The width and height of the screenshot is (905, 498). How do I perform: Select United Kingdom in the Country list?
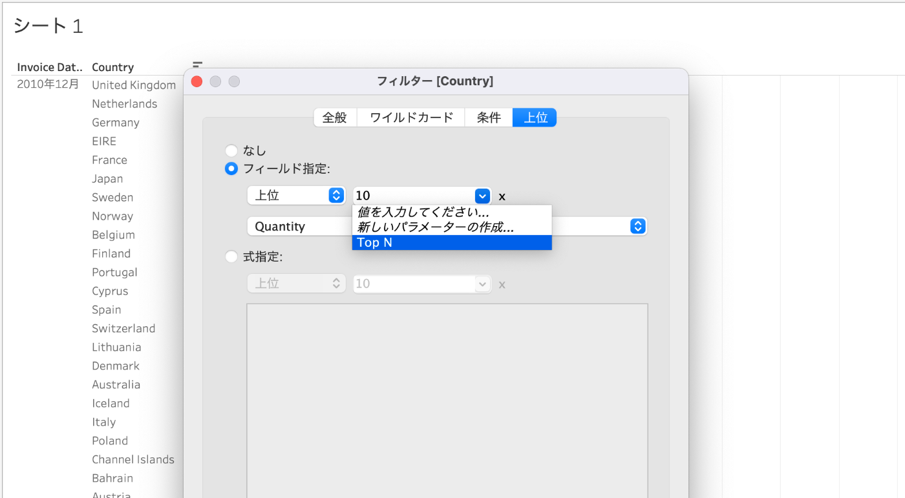tap(134, 85)
